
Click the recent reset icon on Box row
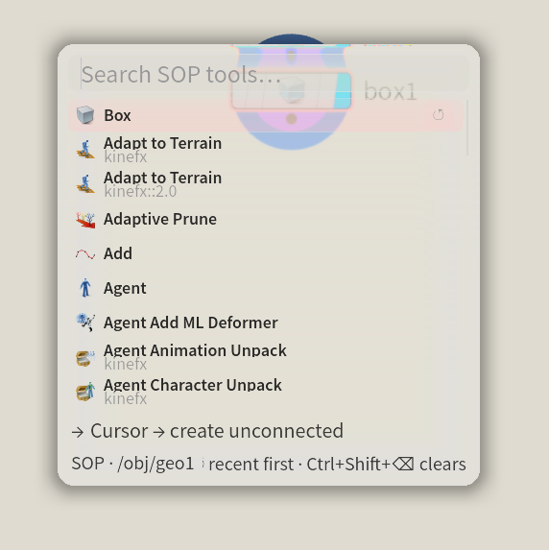(439, 115)
